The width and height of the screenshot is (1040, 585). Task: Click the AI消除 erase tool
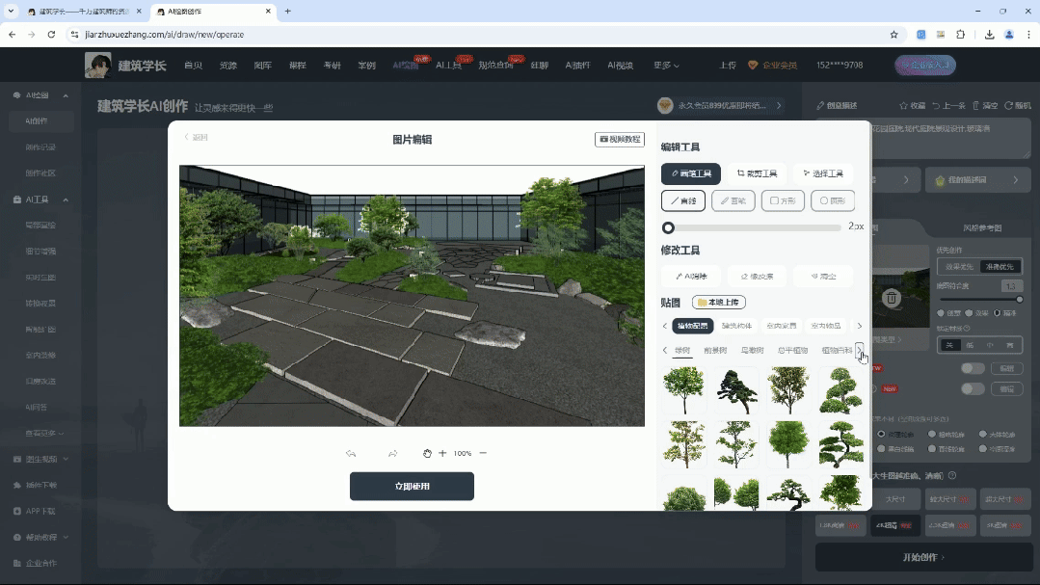(x=691, y=277)
